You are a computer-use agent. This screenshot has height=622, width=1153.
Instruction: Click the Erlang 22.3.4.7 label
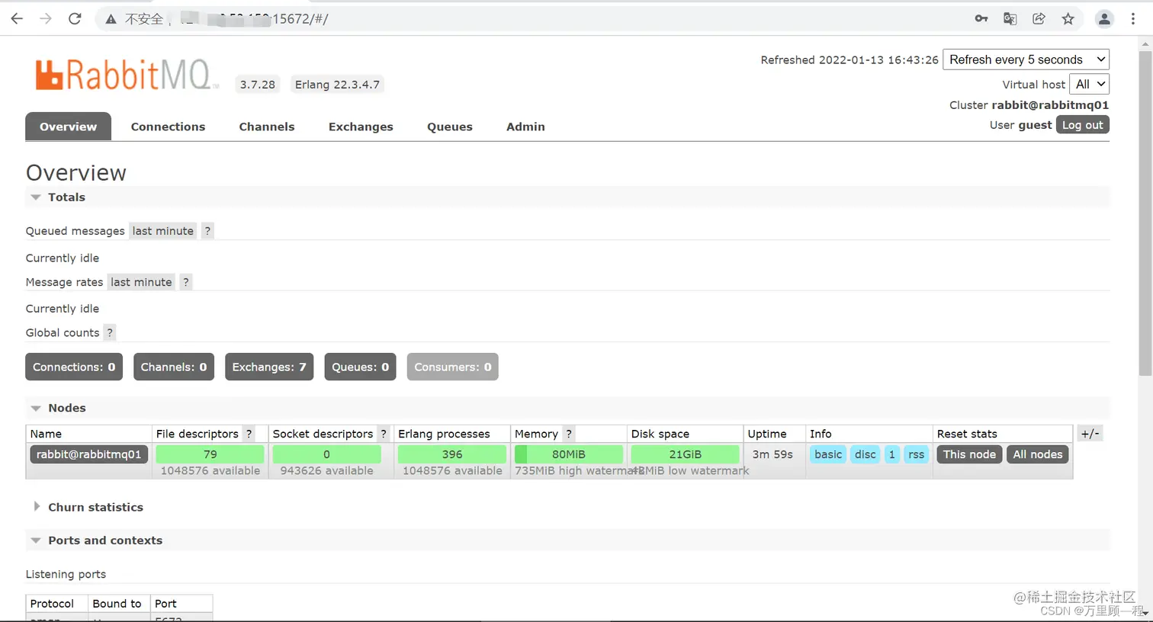pyautogui.click(x=337, y=85)
